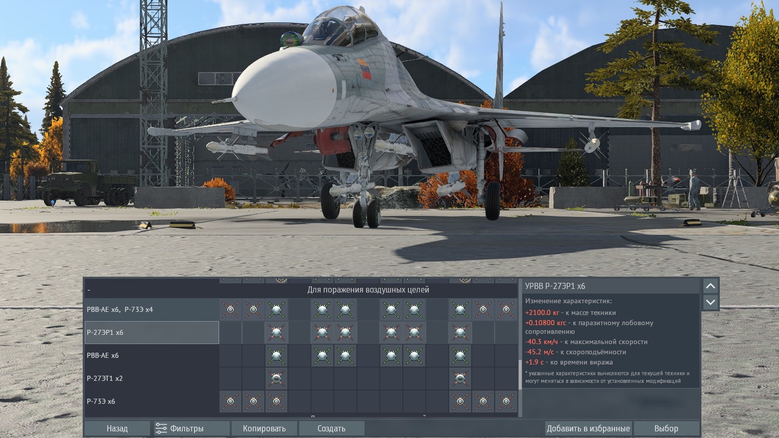Image resolution: width=779 pixels, height=438 pixels.
Task: Go back with the Назад button
Action: click(117, 428)
